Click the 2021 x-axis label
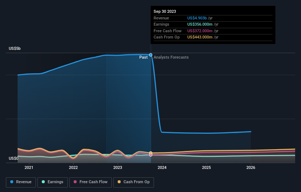Screen dimensions: 301x192 (29, 168)
